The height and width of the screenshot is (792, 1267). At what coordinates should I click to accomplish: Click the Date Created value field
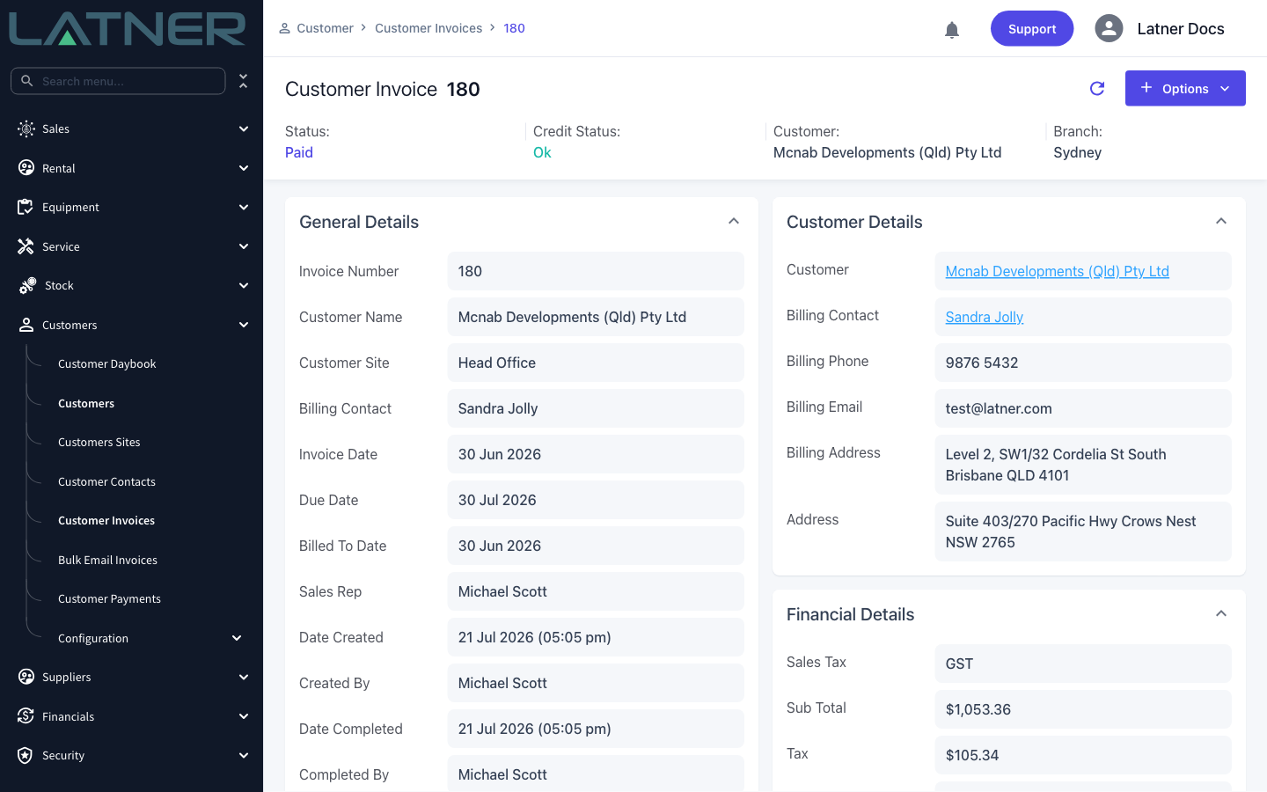coord(596,637)
